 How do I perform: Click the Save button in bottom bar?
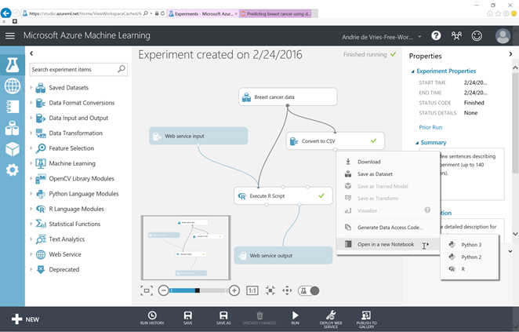click(187, 318)
